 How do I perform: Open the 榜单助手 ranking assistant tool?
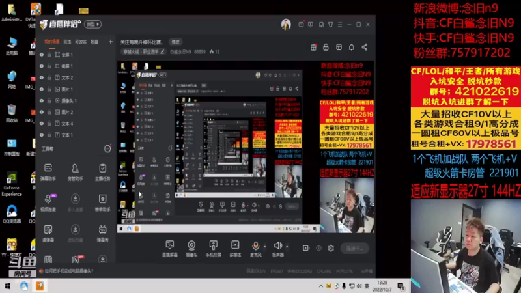(102, 202)
